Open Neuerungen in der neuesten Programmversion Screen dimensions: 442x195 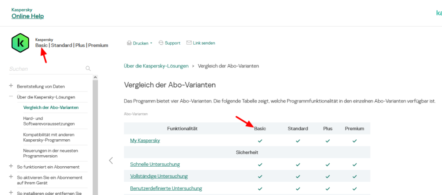51,153
